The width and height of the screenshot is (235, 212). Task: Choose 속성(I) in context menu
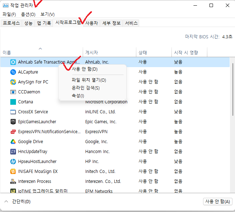click(92, 96)
